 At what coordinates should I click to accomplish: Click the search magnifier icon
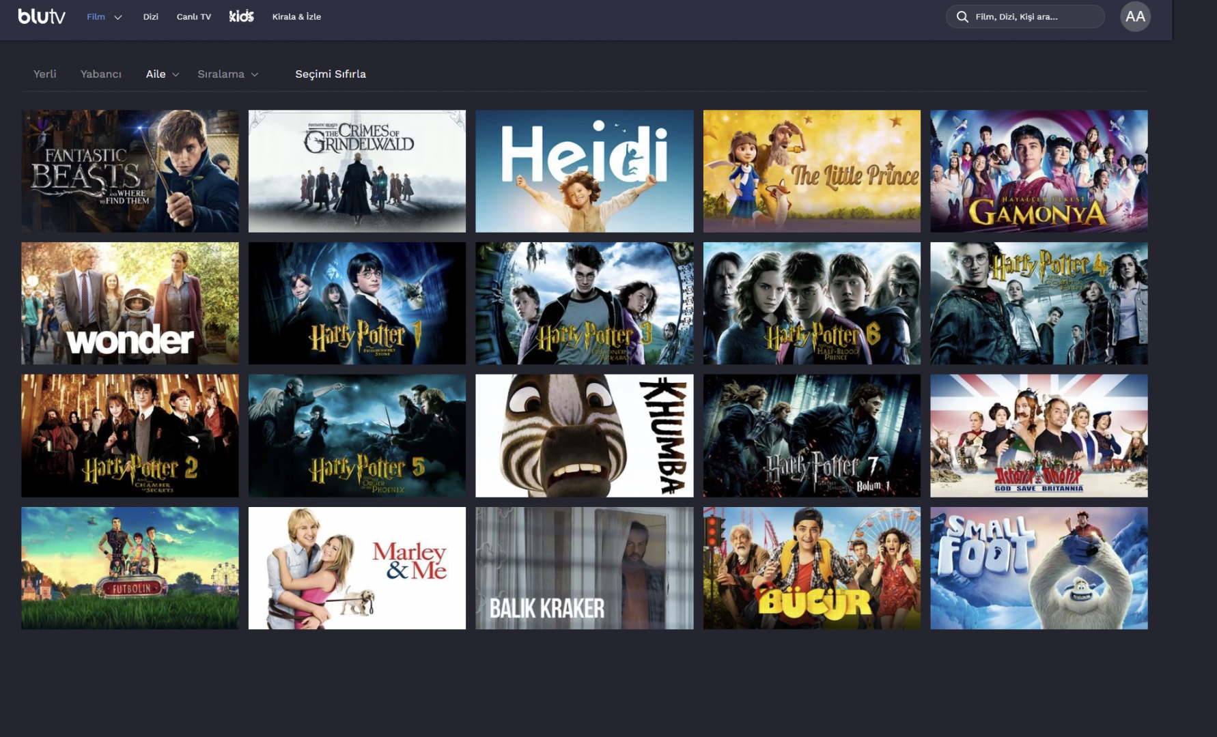962,16
